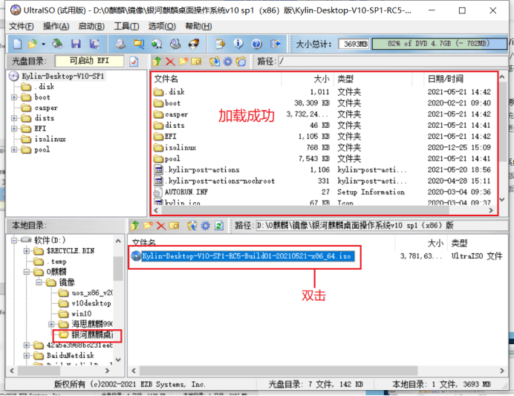514x396 pixels.
Task: Go up a level in disc directory toolbar
Action: click(x=157, y=62)
